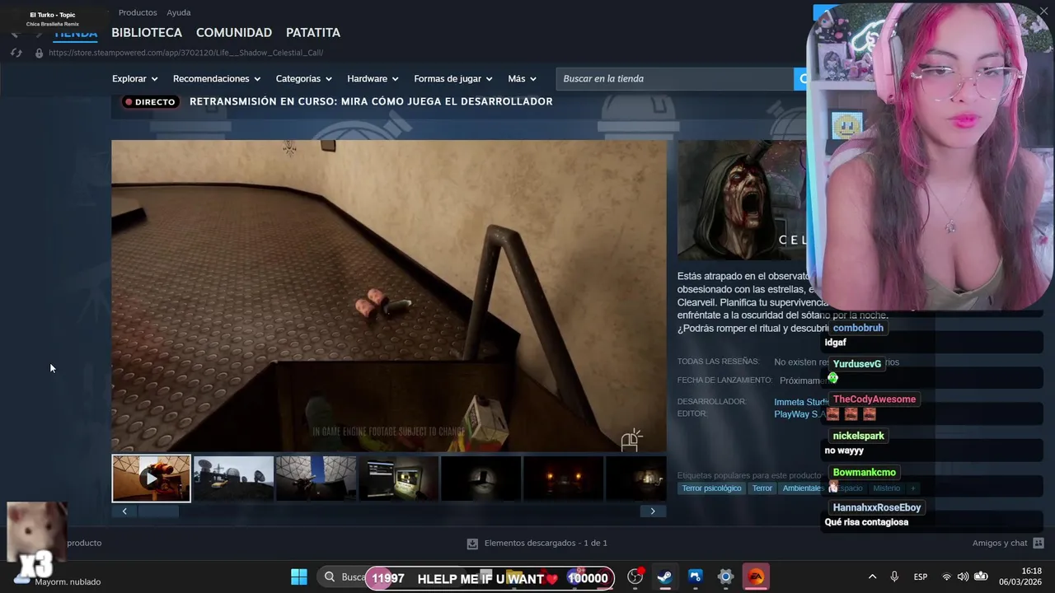The image size is (1055, 593).
Task: Click the store page URL address
Action: (185, 53)
